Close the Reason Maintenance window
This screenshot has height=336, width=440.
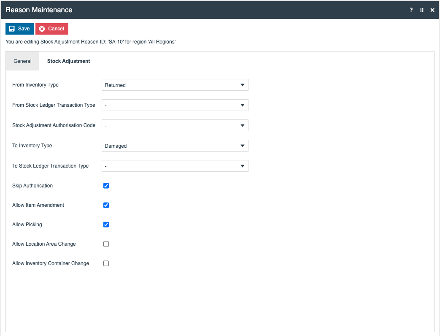432,10
